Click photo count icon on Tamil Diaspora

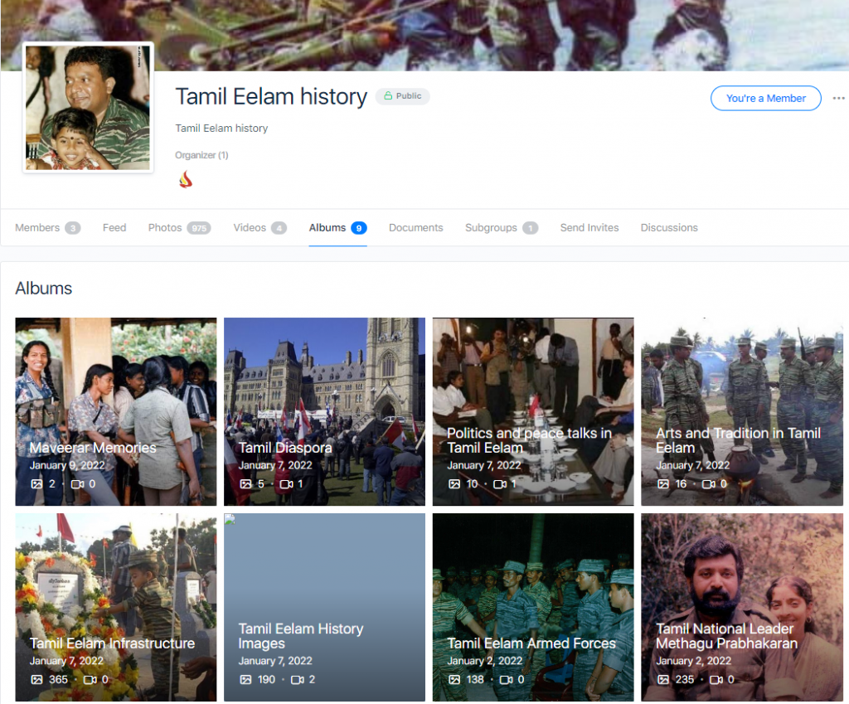[245, 483]
